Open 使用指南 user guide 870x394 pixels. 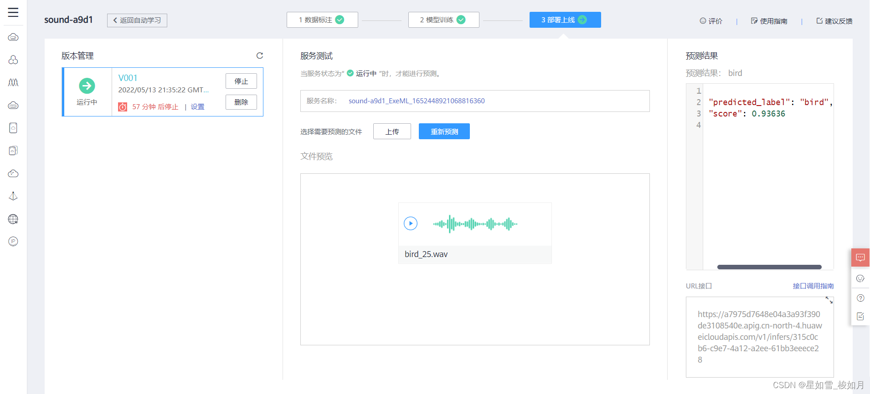click(769, 21)
